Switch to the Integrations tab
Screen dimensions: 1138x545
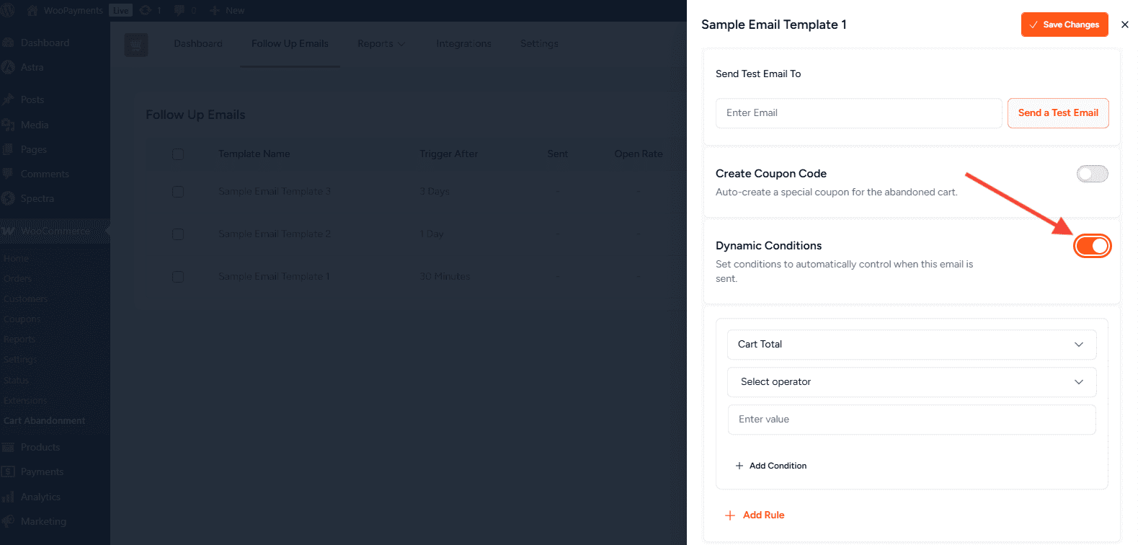(463, 44)
